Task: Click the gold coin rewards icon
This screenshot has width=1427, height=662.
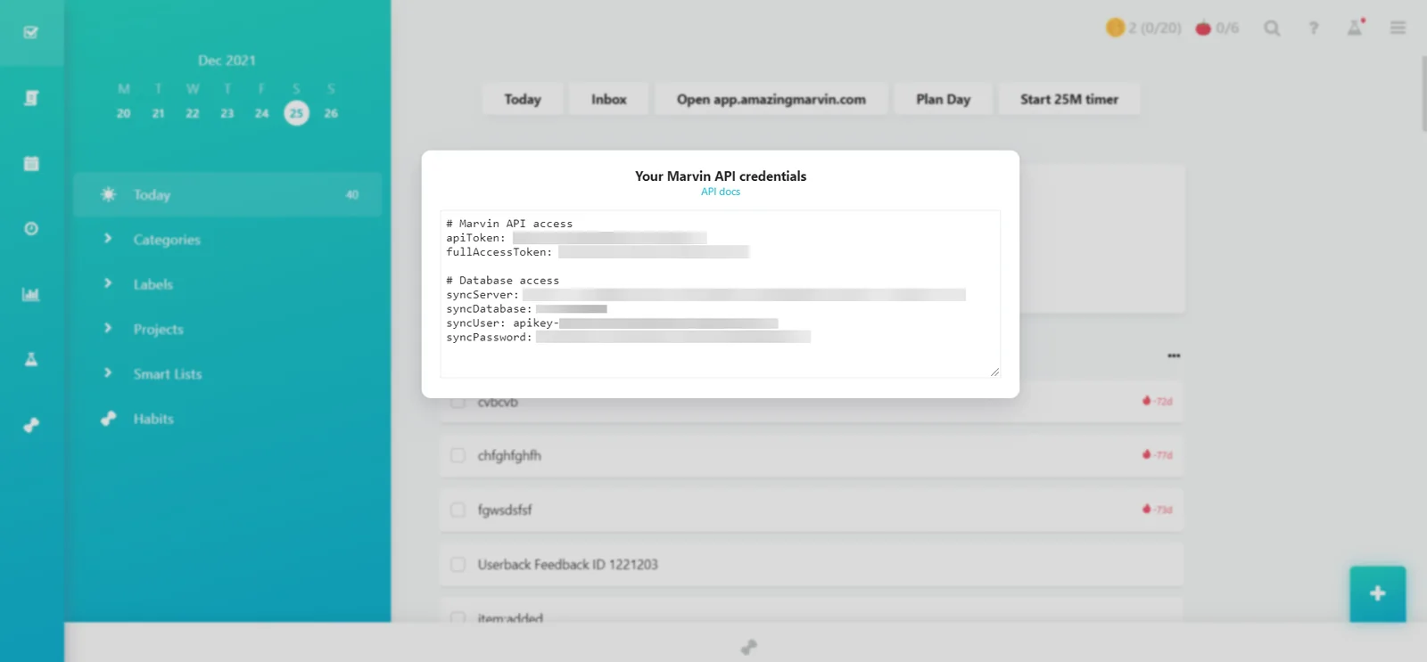Action: tap(1115, 28)
